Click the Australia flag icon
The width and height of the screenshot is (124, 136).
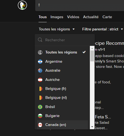[x=40, y=71]
